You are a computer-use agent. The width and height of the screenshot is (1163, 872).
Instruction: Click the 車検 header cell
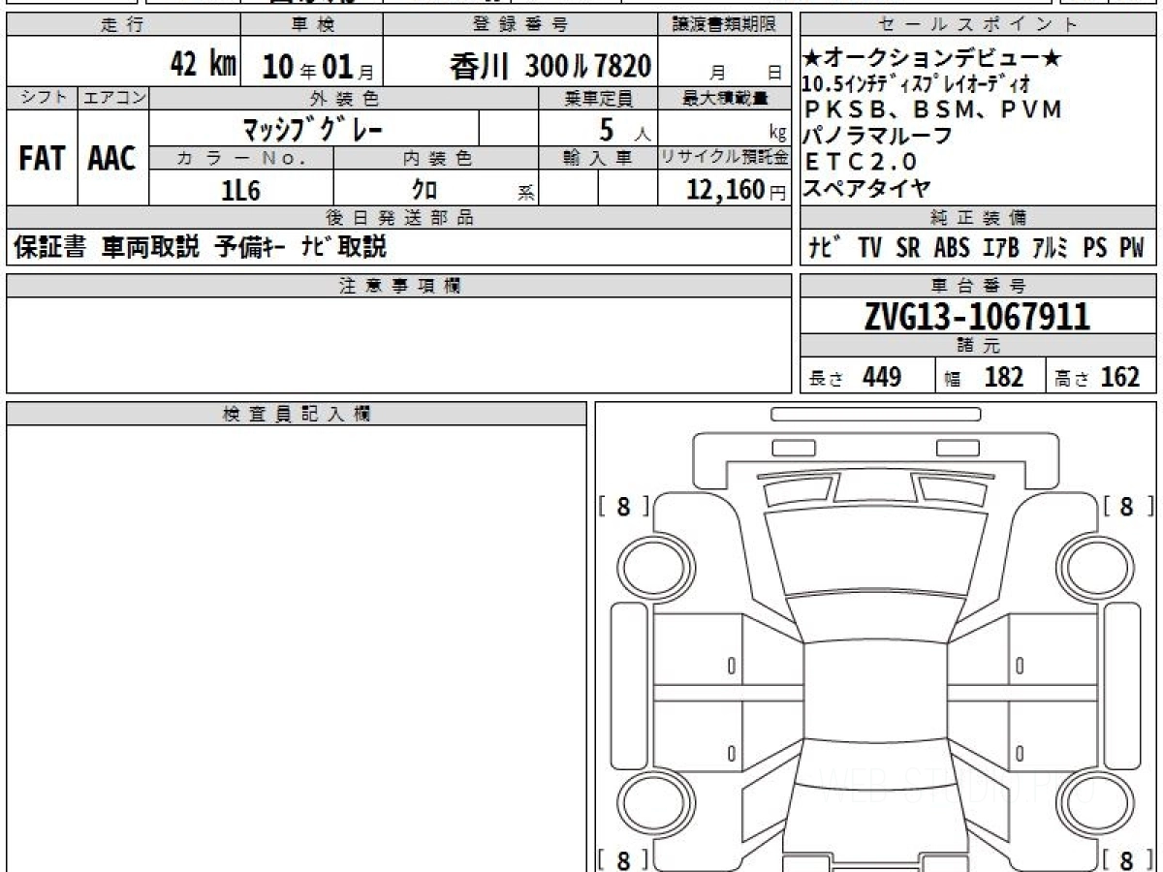311,25
